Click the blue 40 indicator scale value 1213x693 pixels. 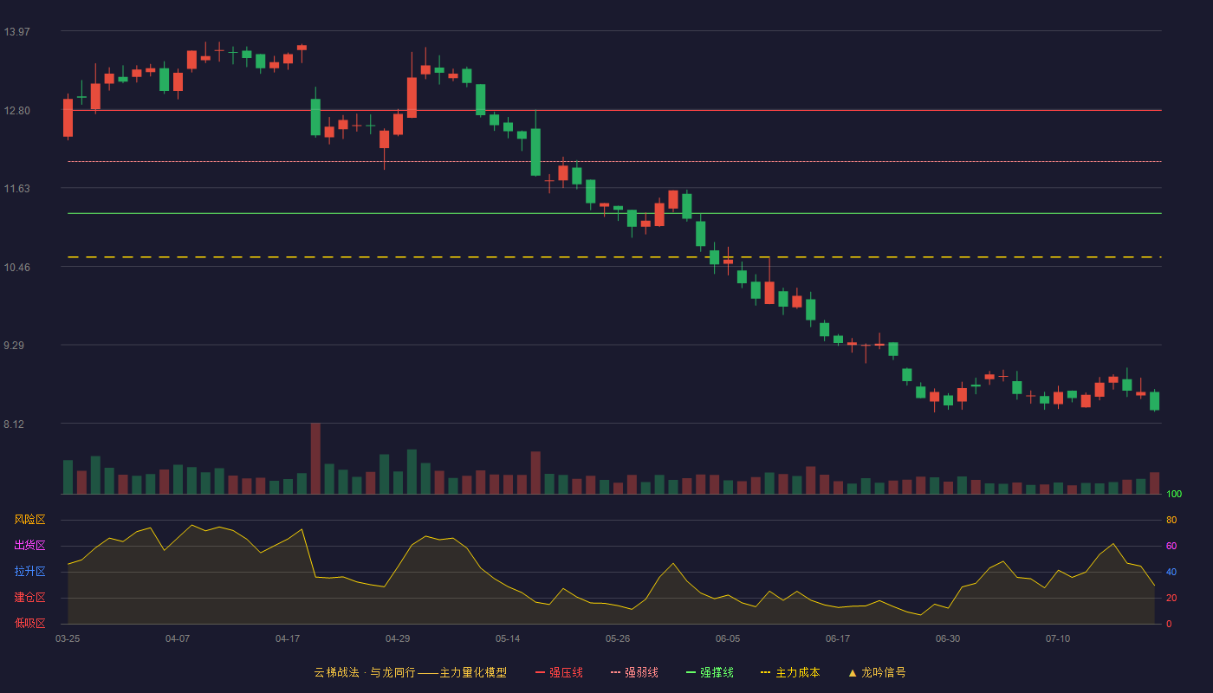click(1171, 572)
